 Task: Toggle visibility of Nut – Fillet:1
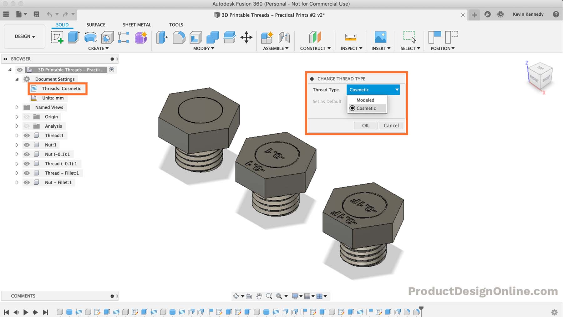(27, 182)
